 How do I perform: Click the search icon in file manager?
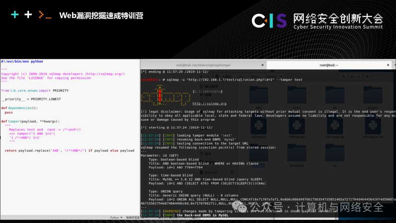344,77
